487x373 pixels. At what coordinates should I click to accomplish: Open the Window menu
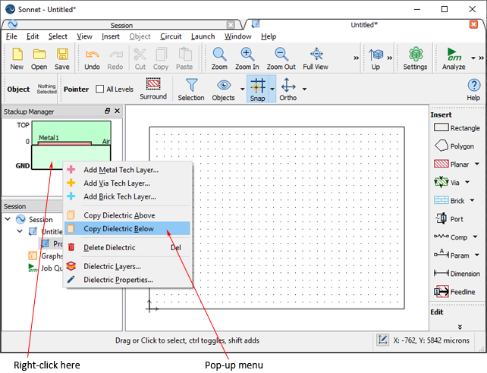(238, 36)
